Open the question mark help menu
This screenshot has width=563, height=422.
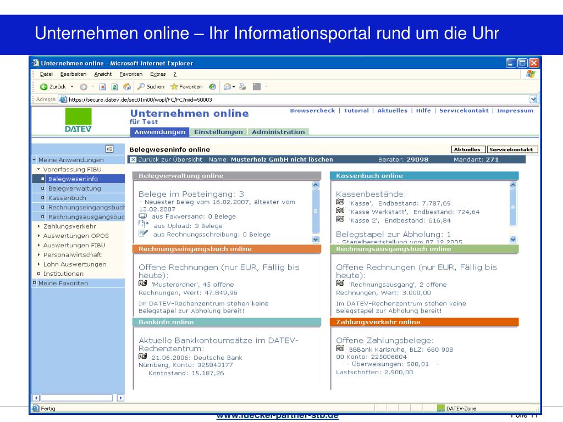click(x=175, y=74)
